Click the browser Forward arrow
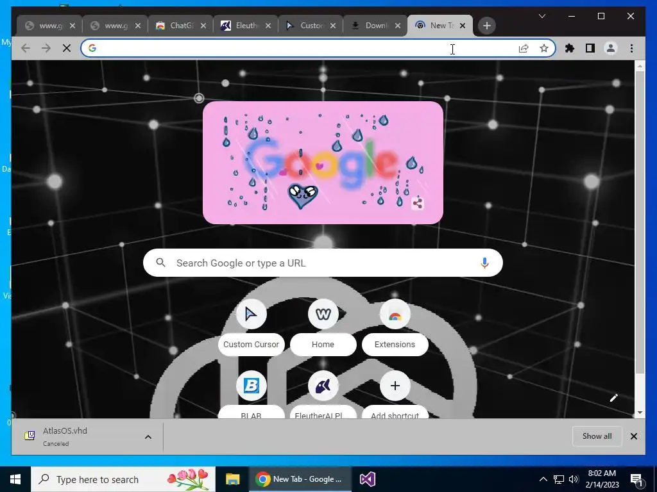The width and height of the screenshot is (657, 492). click(x=46, y=49)
